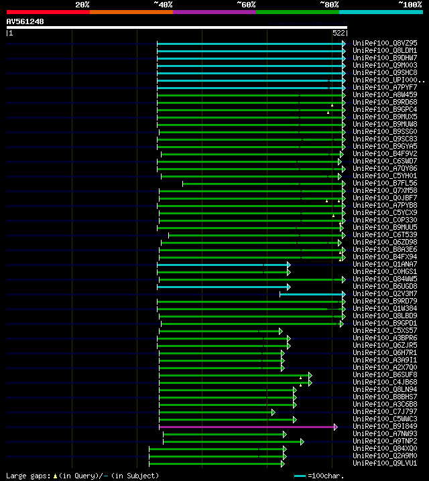The image size is (429, 481).
Task: Open the UniRef100_Q9M003 entry
Action: [x=385, y=65]
